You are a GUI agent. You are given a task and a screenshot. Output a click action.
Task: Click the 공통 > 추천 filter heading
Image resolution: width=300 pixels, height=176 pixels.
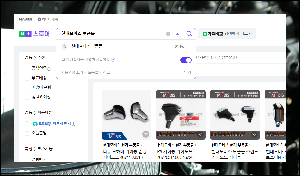point(35,57)
